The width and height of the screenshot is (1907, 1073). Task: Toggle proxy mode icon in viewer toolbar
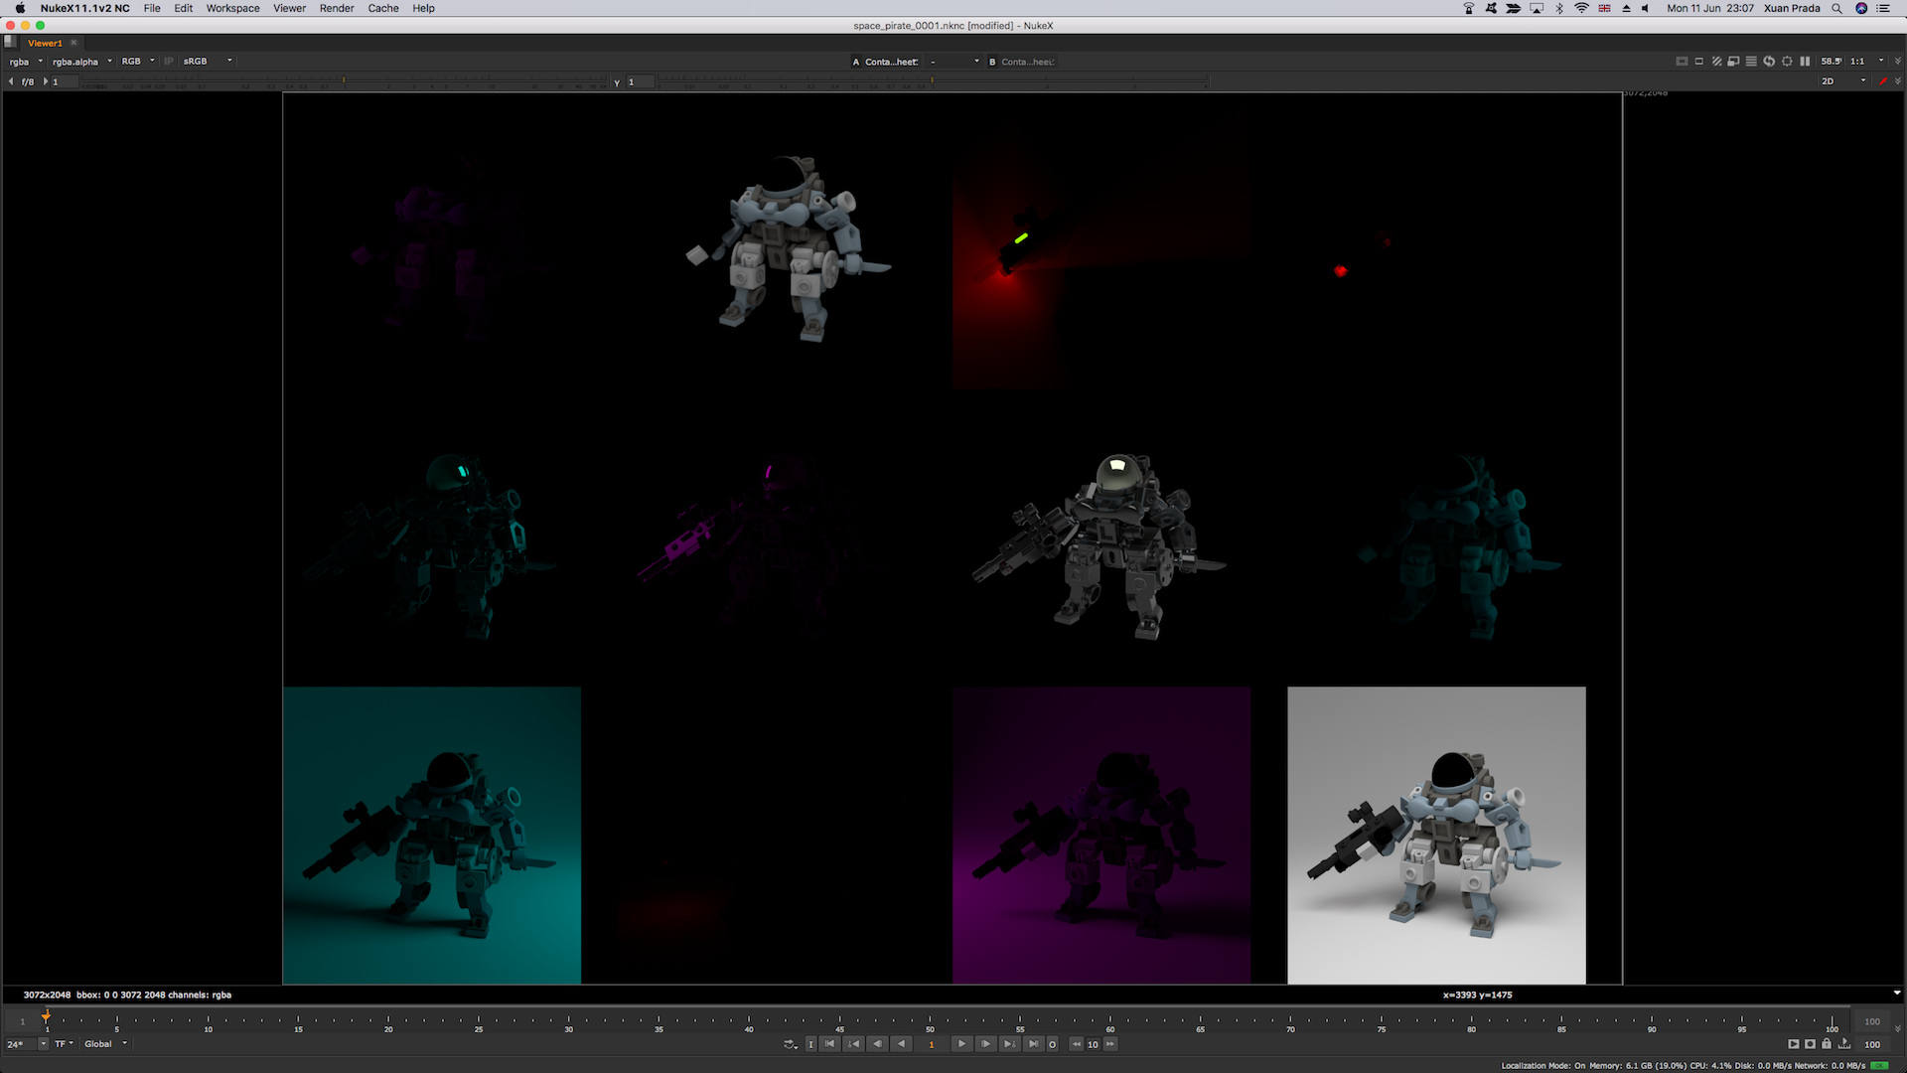coord(1733,61)
